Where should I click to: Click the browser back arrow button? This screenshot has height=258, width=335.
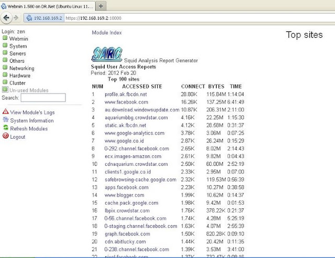(x=6, y=18)
